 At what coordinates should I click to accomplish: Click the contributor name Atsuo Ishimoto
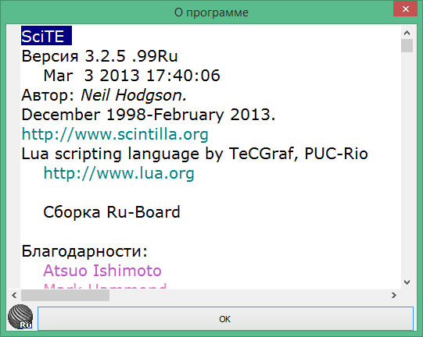102,271
